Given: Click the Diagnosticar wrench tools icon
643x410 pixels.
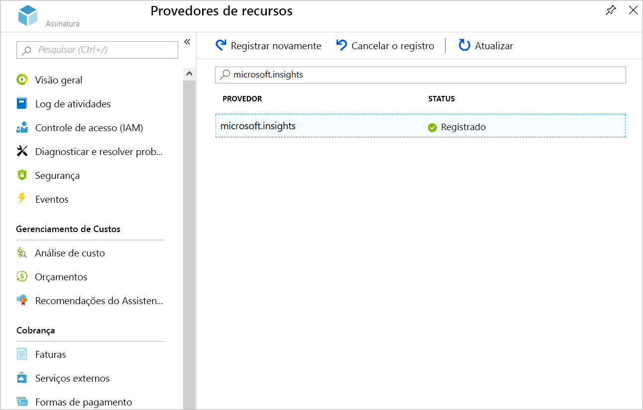Looking at the screenshot, I should (x=22, y=152).
